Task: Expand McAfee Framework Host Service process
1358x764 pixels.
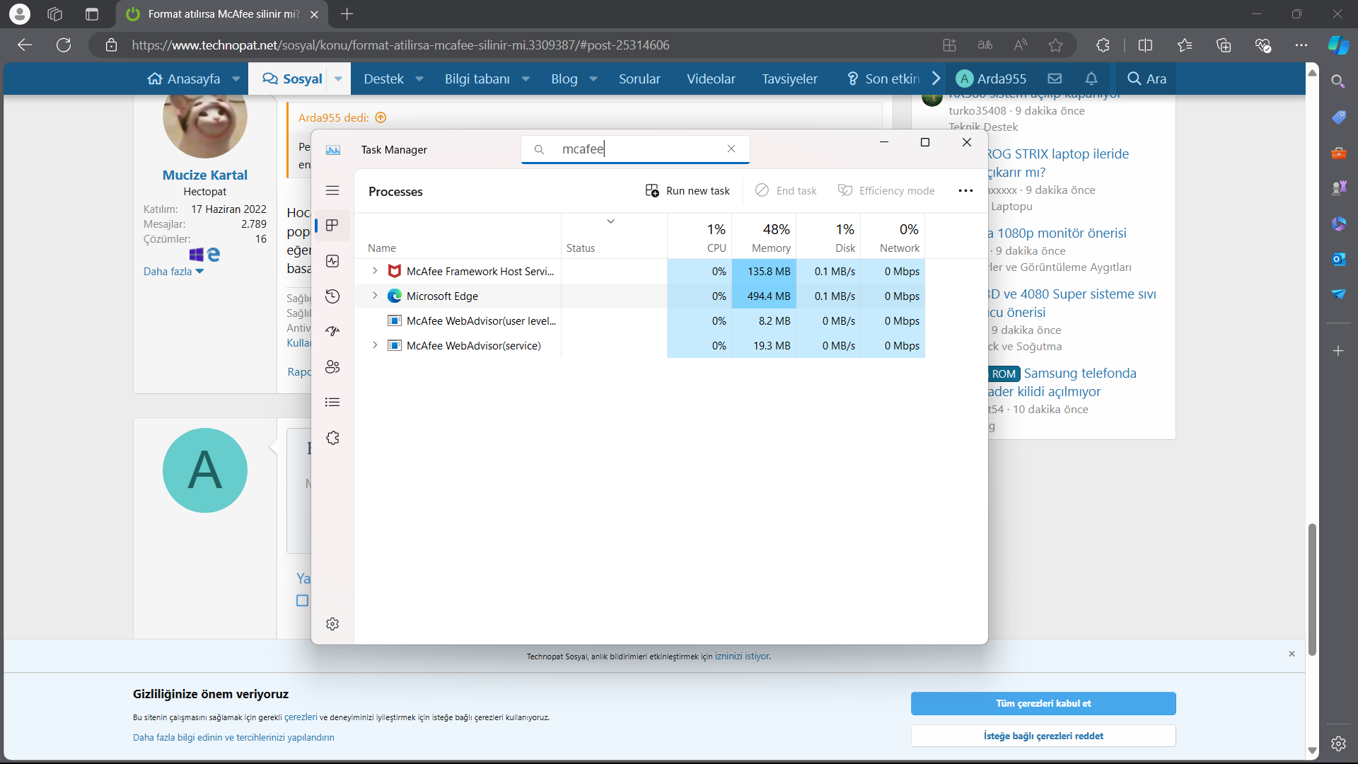Action: click(375, 271)
